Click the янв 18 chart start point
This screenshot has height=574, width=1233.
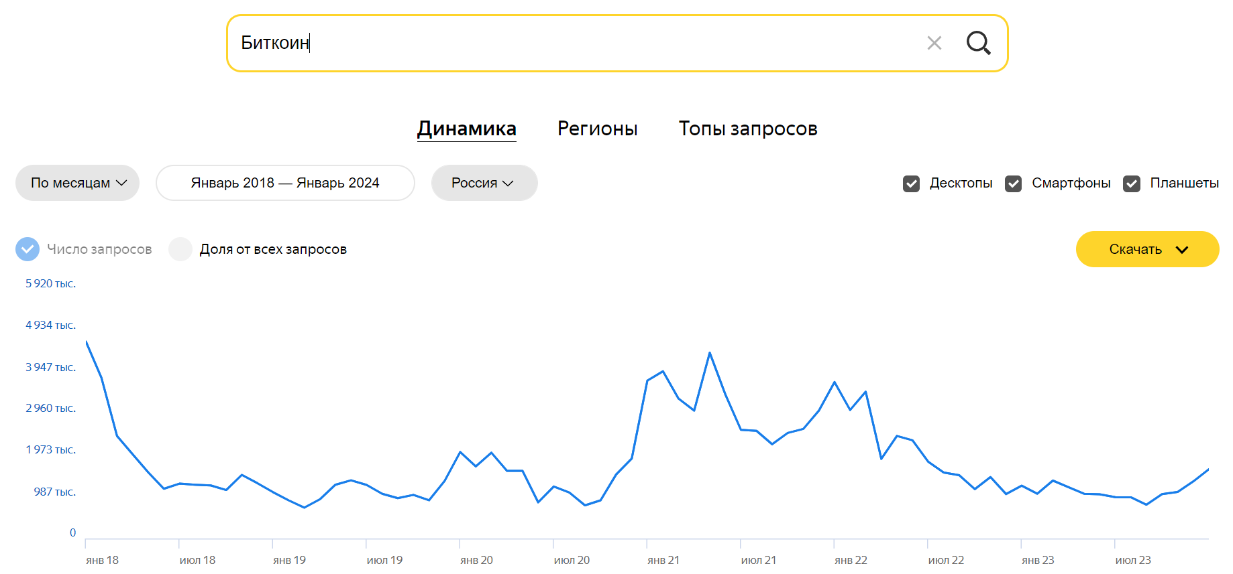coord(87,342)
